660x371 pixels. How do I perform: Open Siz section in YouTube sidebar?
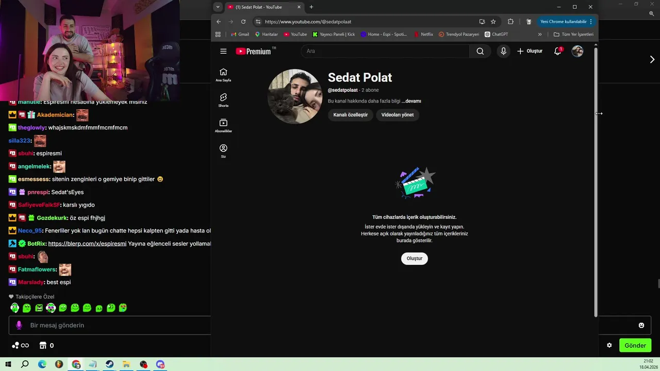[223, 150]
